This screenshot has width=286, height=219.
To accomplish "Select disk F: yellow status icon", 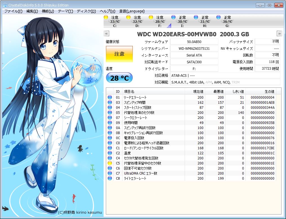I will coord(151,17).
